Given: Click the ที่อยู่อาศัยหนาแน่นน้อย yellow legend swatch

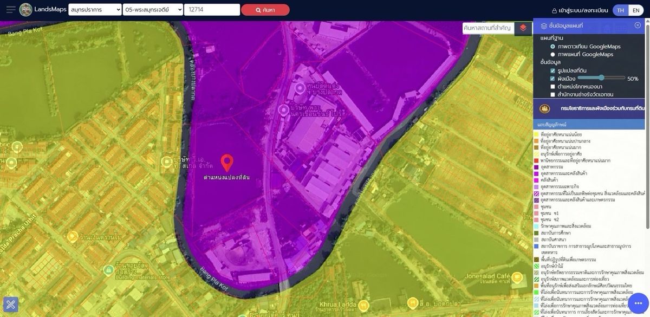Looking at the screenshot, I should [x=536, y=134].
